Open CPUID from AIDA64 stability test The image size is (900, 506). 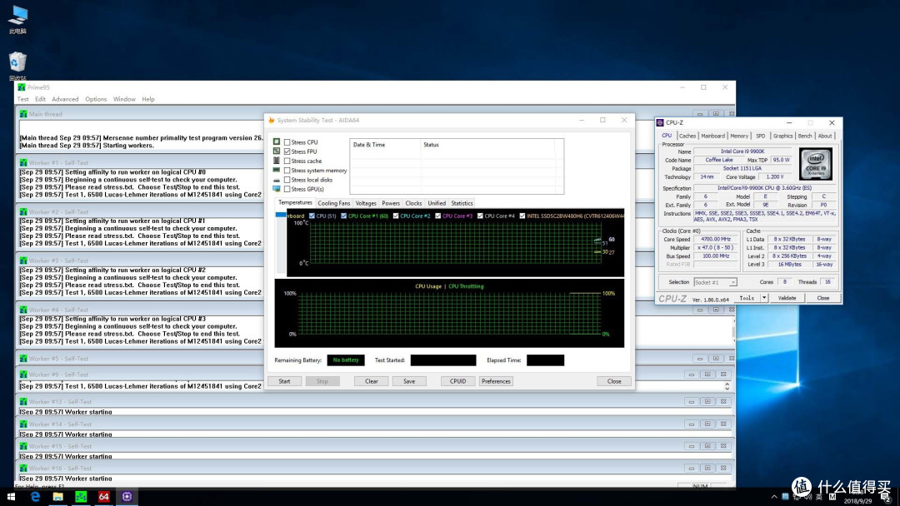(458, 381)
